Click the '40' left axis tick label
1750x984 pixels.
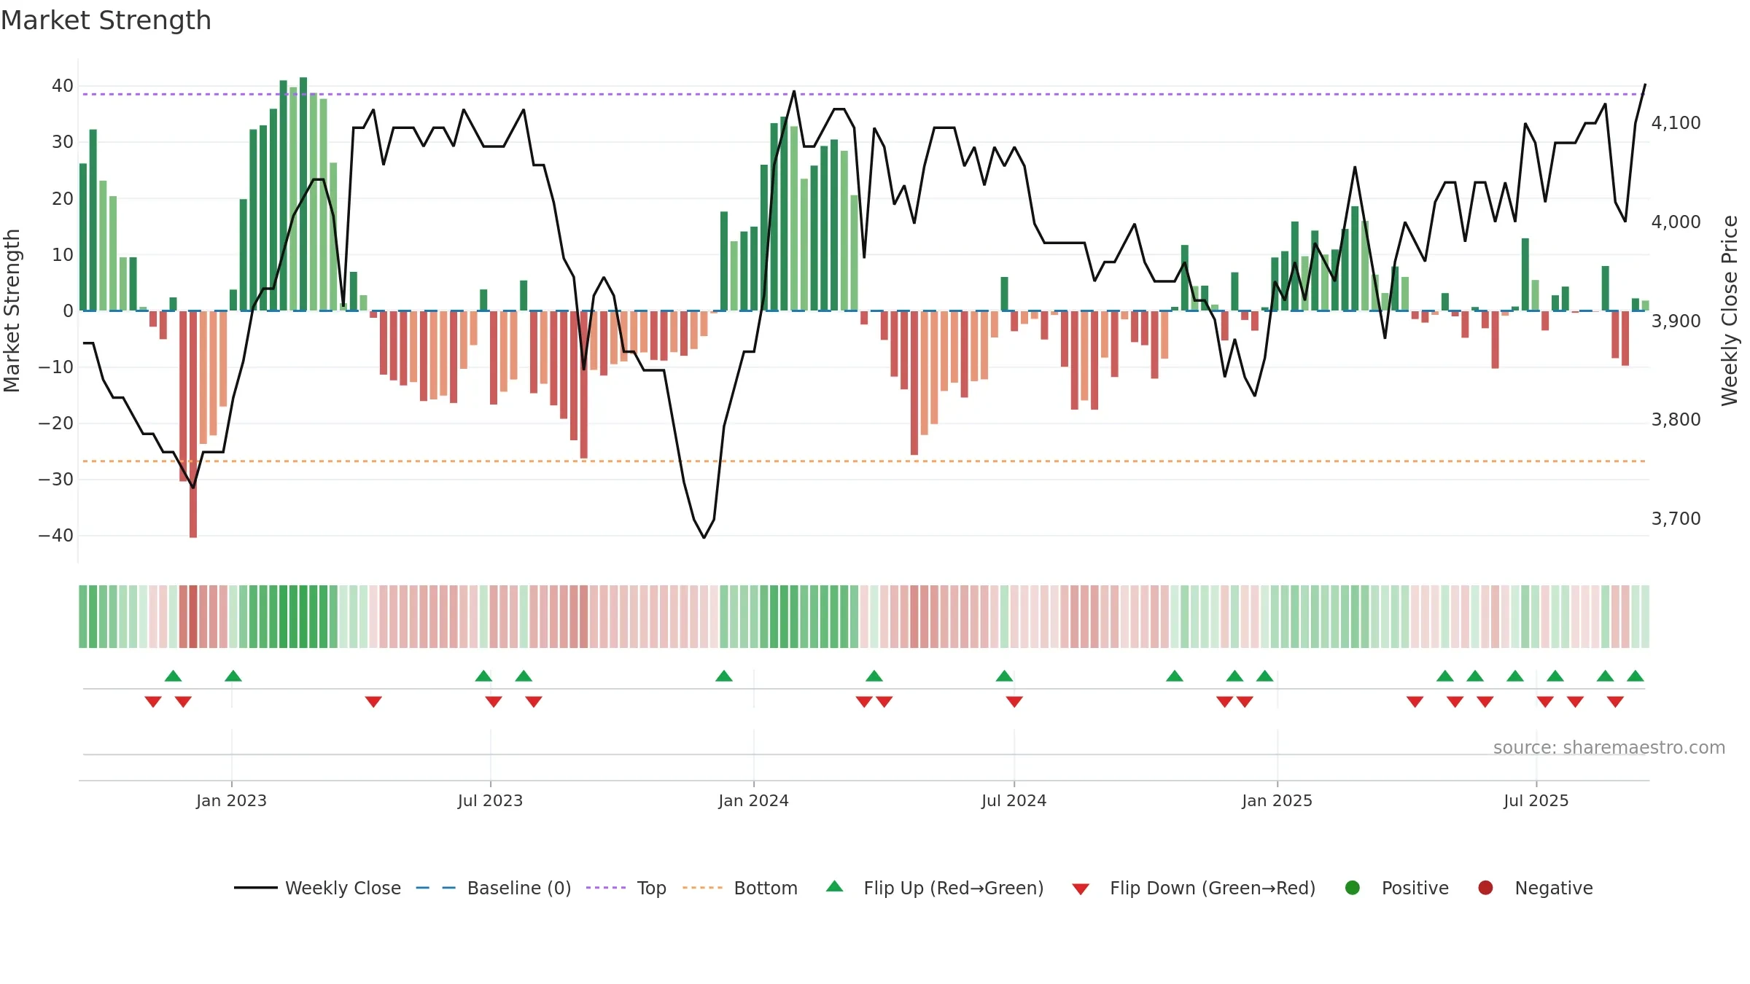(63, 86)
